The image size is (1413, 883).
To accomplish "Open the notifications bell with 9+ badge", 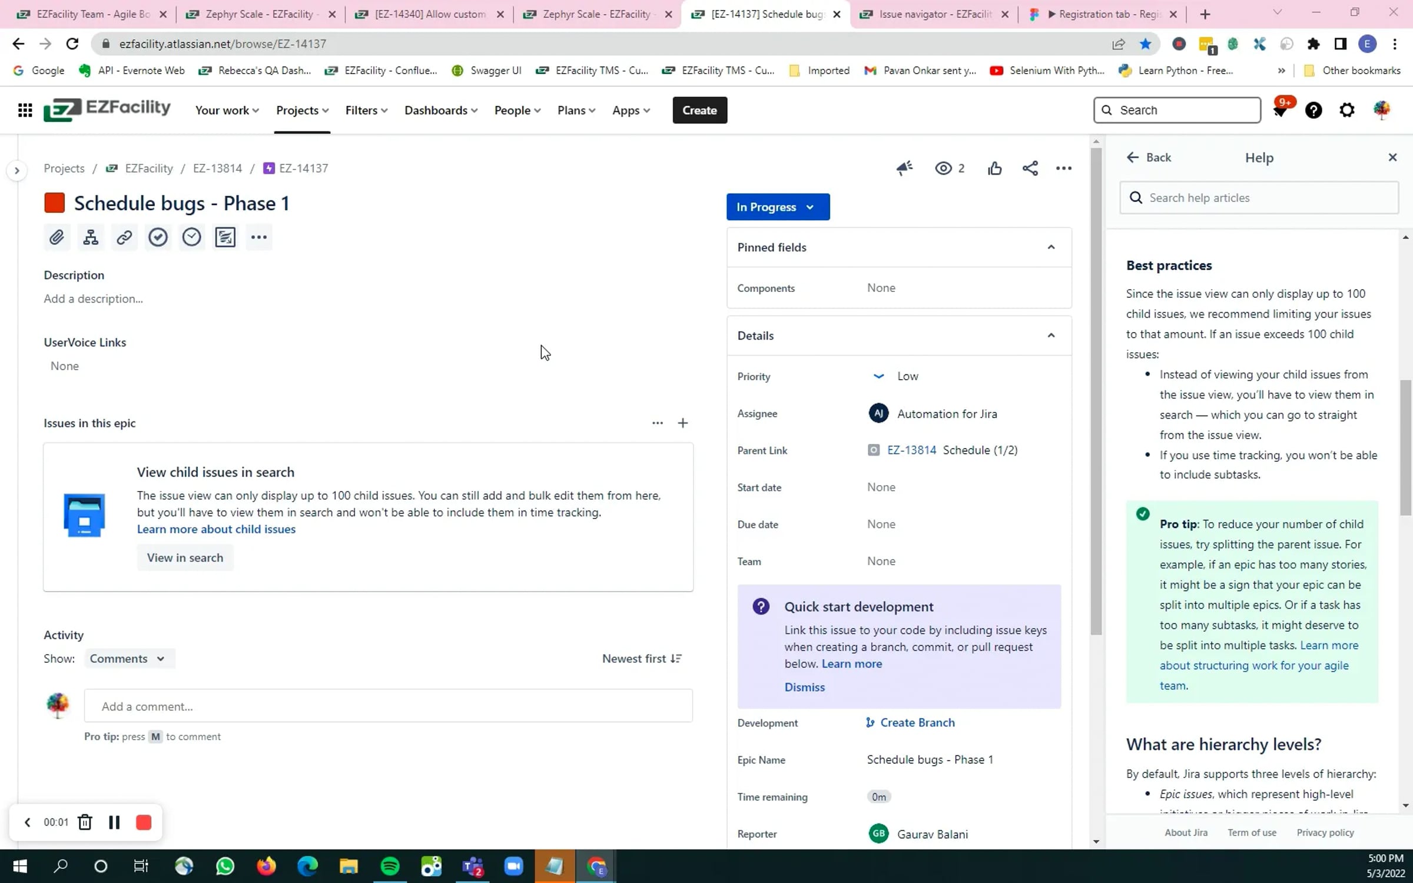I will click(1280, 110).
